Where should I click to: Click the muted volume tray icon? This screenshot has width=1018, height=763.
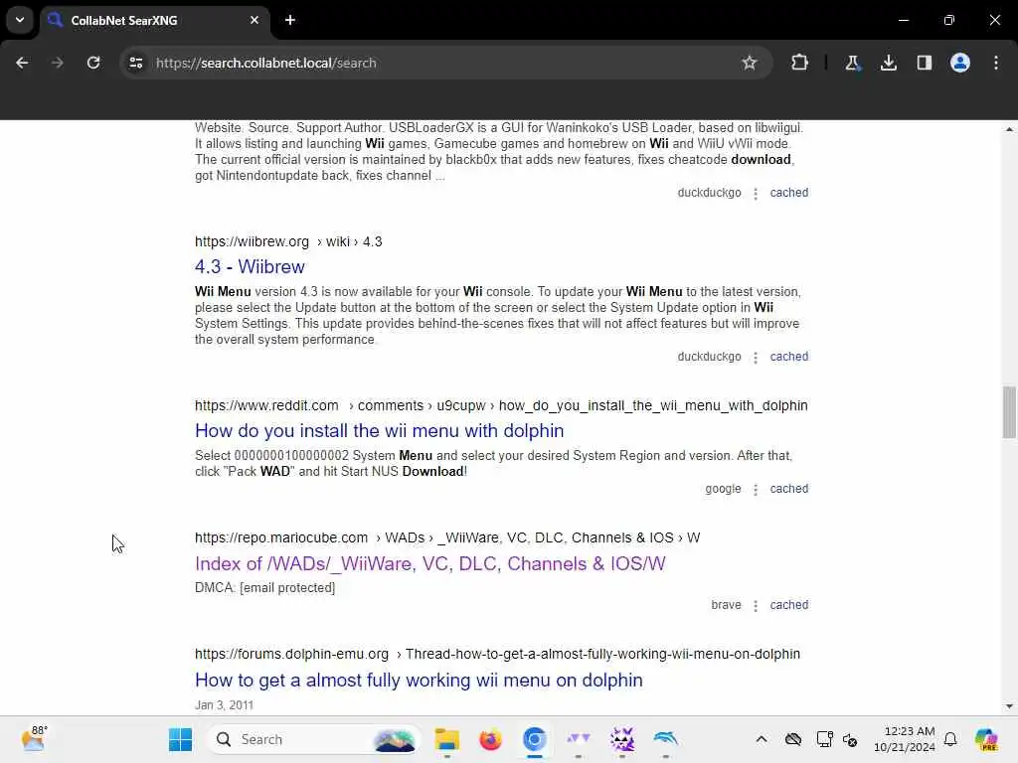click(851, 739)
